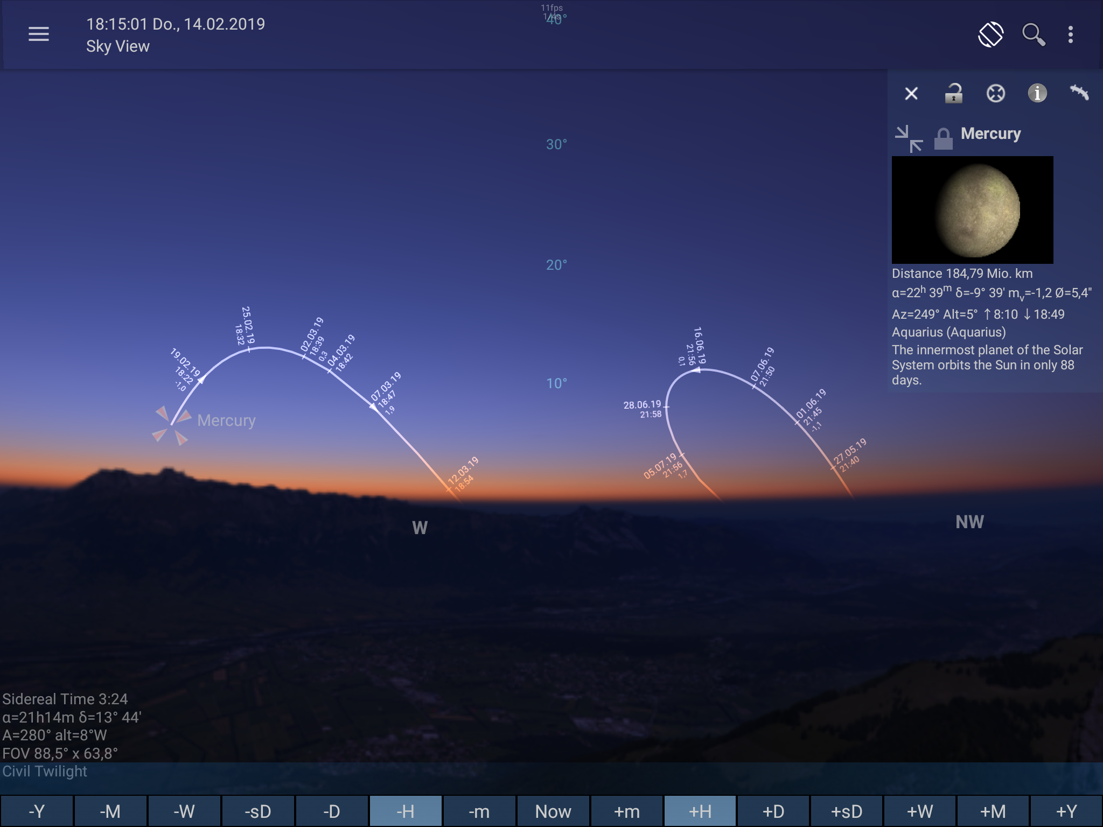Tap the Sidereal Time 3:24 readout

[x=65, y=699]
